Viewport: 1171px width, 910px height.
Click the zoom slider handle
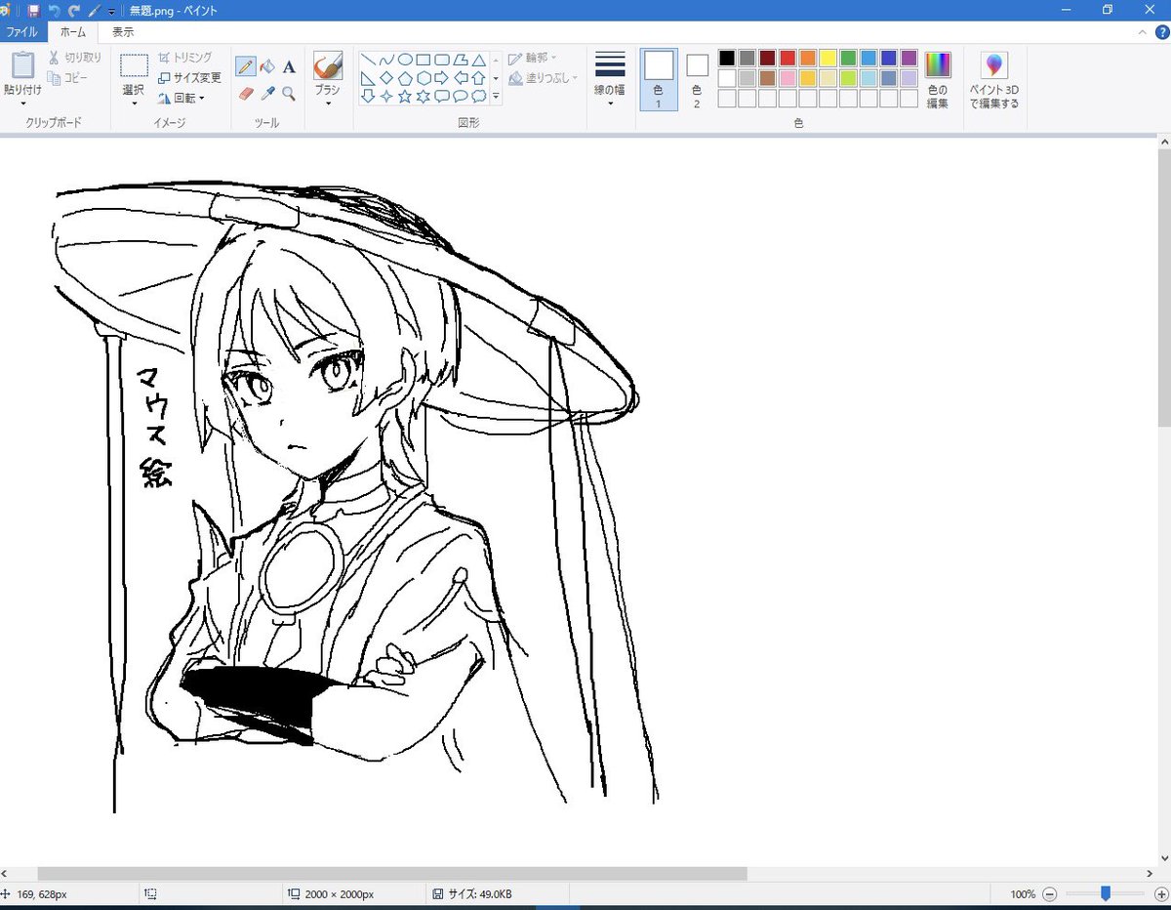[x=1106, y=893]
